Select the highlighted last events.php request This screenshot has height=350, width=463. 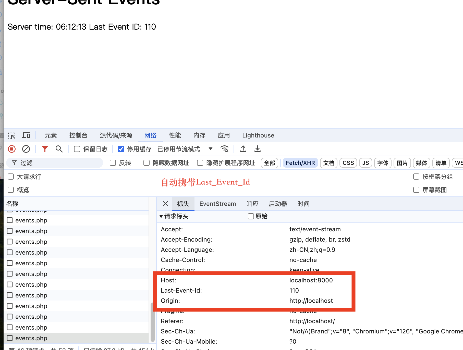77,338
